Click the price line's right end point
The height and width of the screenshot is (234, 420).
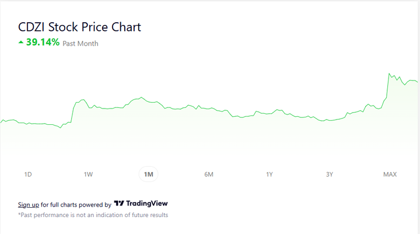click(x=418, y=82)
